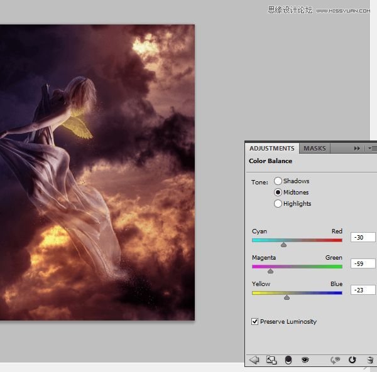Clip adjustment to layer below icon

click(x=288, y=360)
